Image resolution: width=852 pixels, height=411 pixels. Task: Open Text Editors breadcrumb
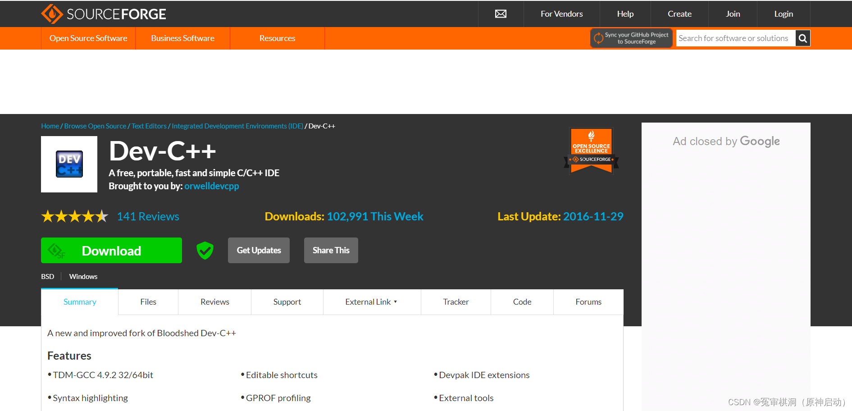(x=149, y=126)
